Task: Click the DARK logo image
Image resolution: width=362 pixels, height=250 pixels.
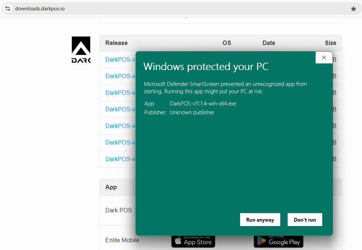Action: 81,49
